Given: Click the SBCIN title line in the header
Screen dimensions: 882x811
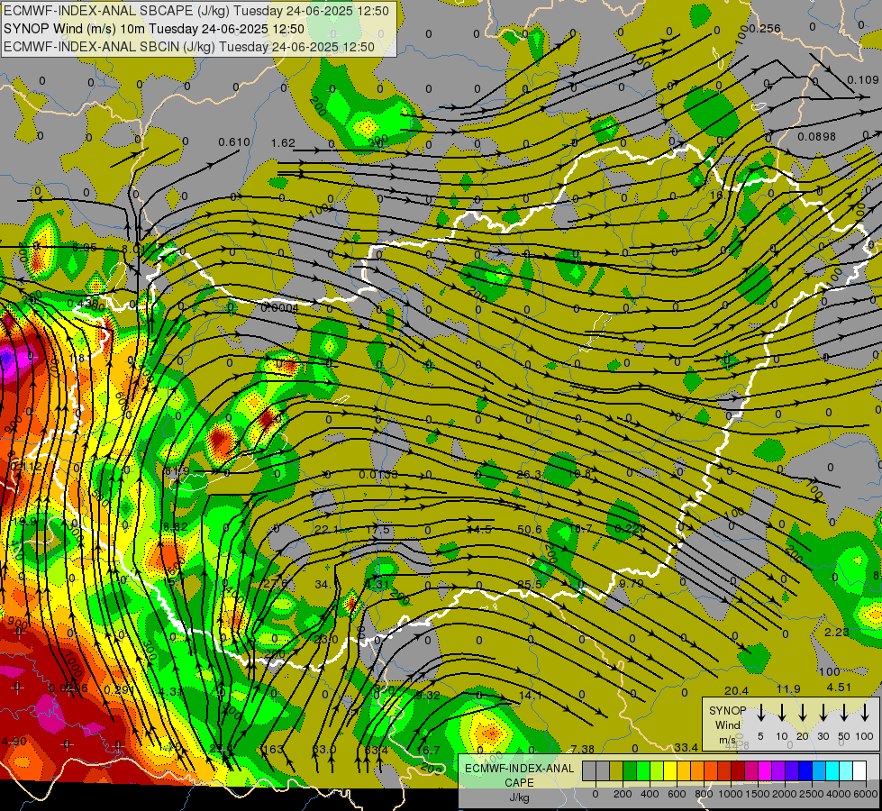Looking at the screenshot, I should [x=189, y=47].
